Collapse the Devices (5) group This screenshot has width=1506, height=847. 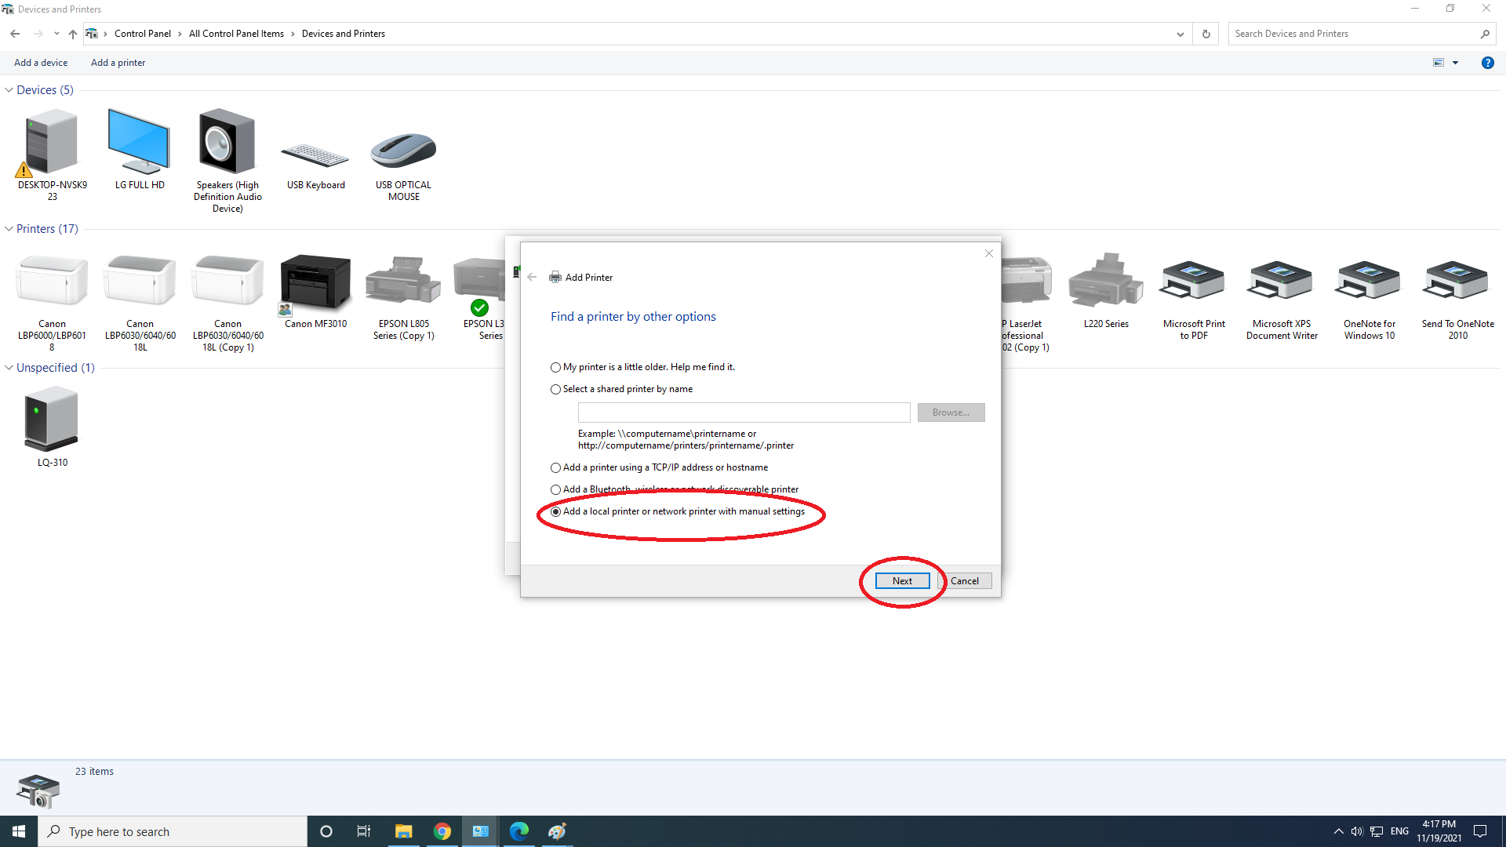(9, 90)
